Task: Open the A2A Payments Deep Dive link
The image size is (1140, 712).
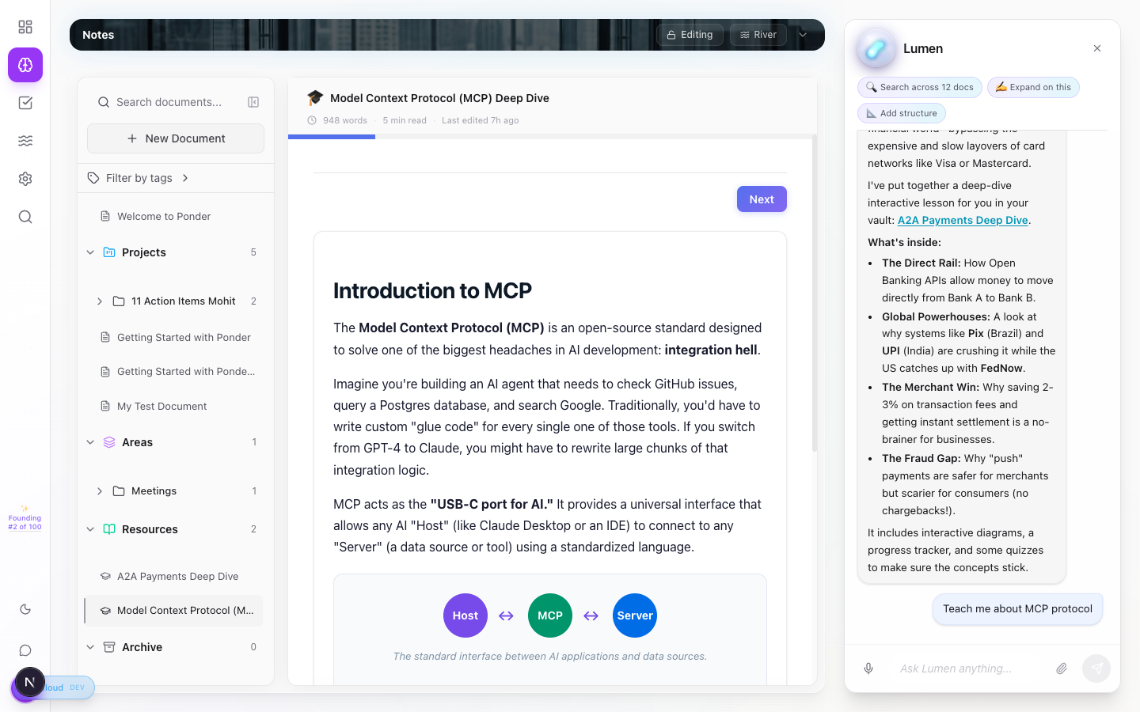Action: pyautogui.click(x=963, y=221)
